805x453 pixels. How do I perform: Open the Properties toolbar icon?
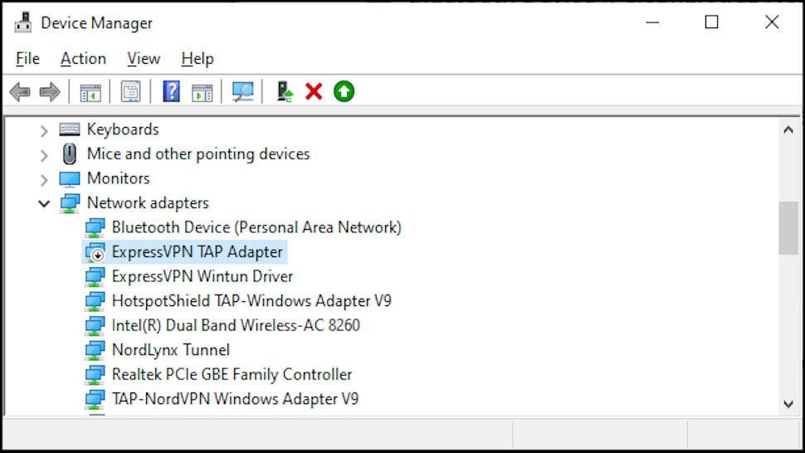click(130, 92)
